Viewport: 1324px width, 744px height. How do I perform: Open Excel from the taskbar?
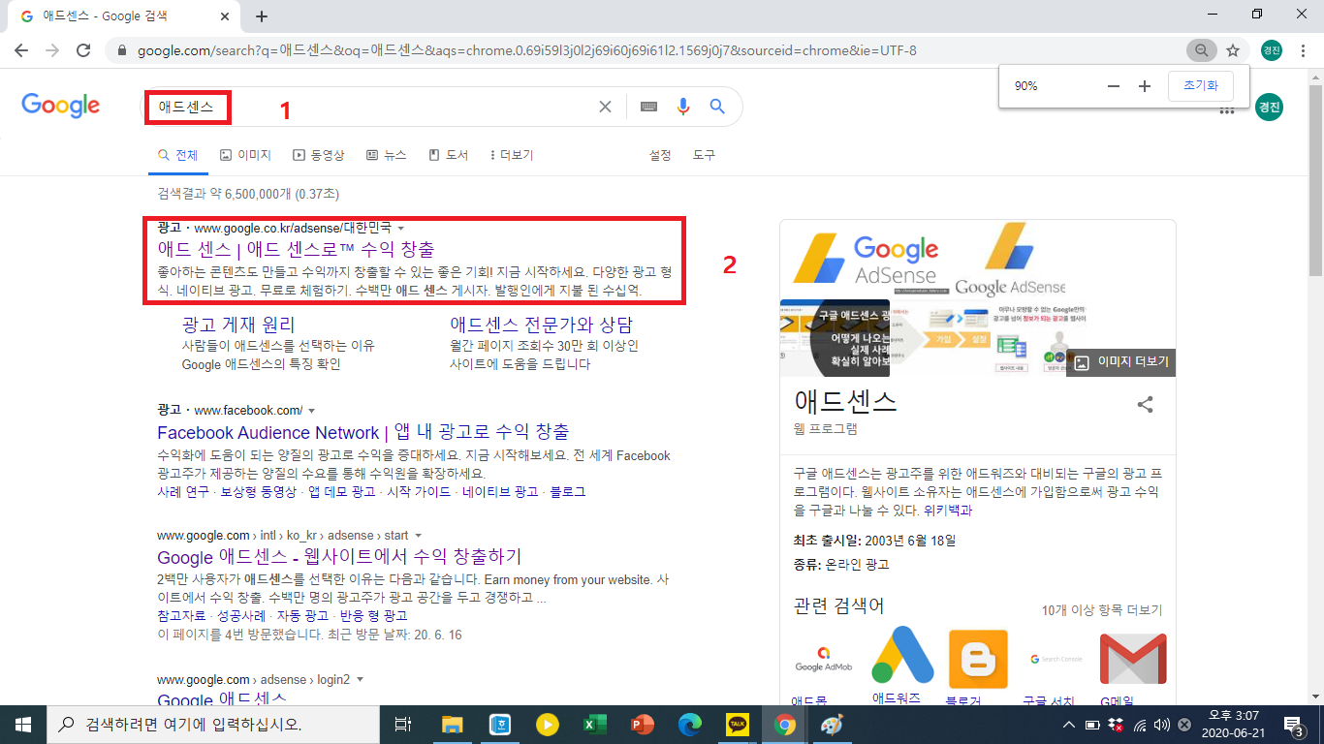(594, 725)
